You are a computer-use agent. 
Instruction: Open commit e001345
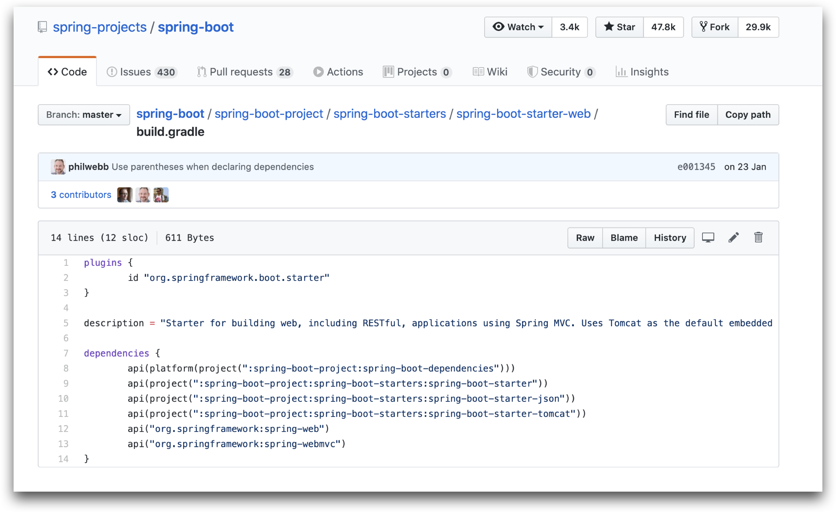tap(696, 167)
